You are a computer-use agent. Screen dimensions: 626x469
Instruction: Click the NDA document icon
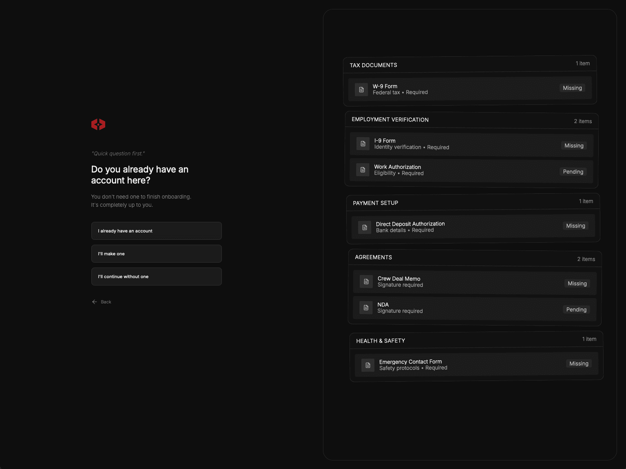pyautogui.click(x=366, y=308)
